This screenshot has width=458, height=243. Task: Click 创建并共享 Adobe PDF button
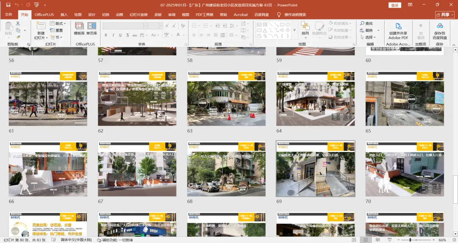tap(398, 31)
